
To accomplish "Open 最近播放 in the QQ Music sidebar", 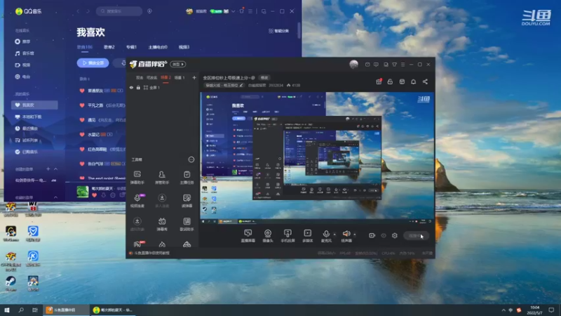I will coord(27,129).
